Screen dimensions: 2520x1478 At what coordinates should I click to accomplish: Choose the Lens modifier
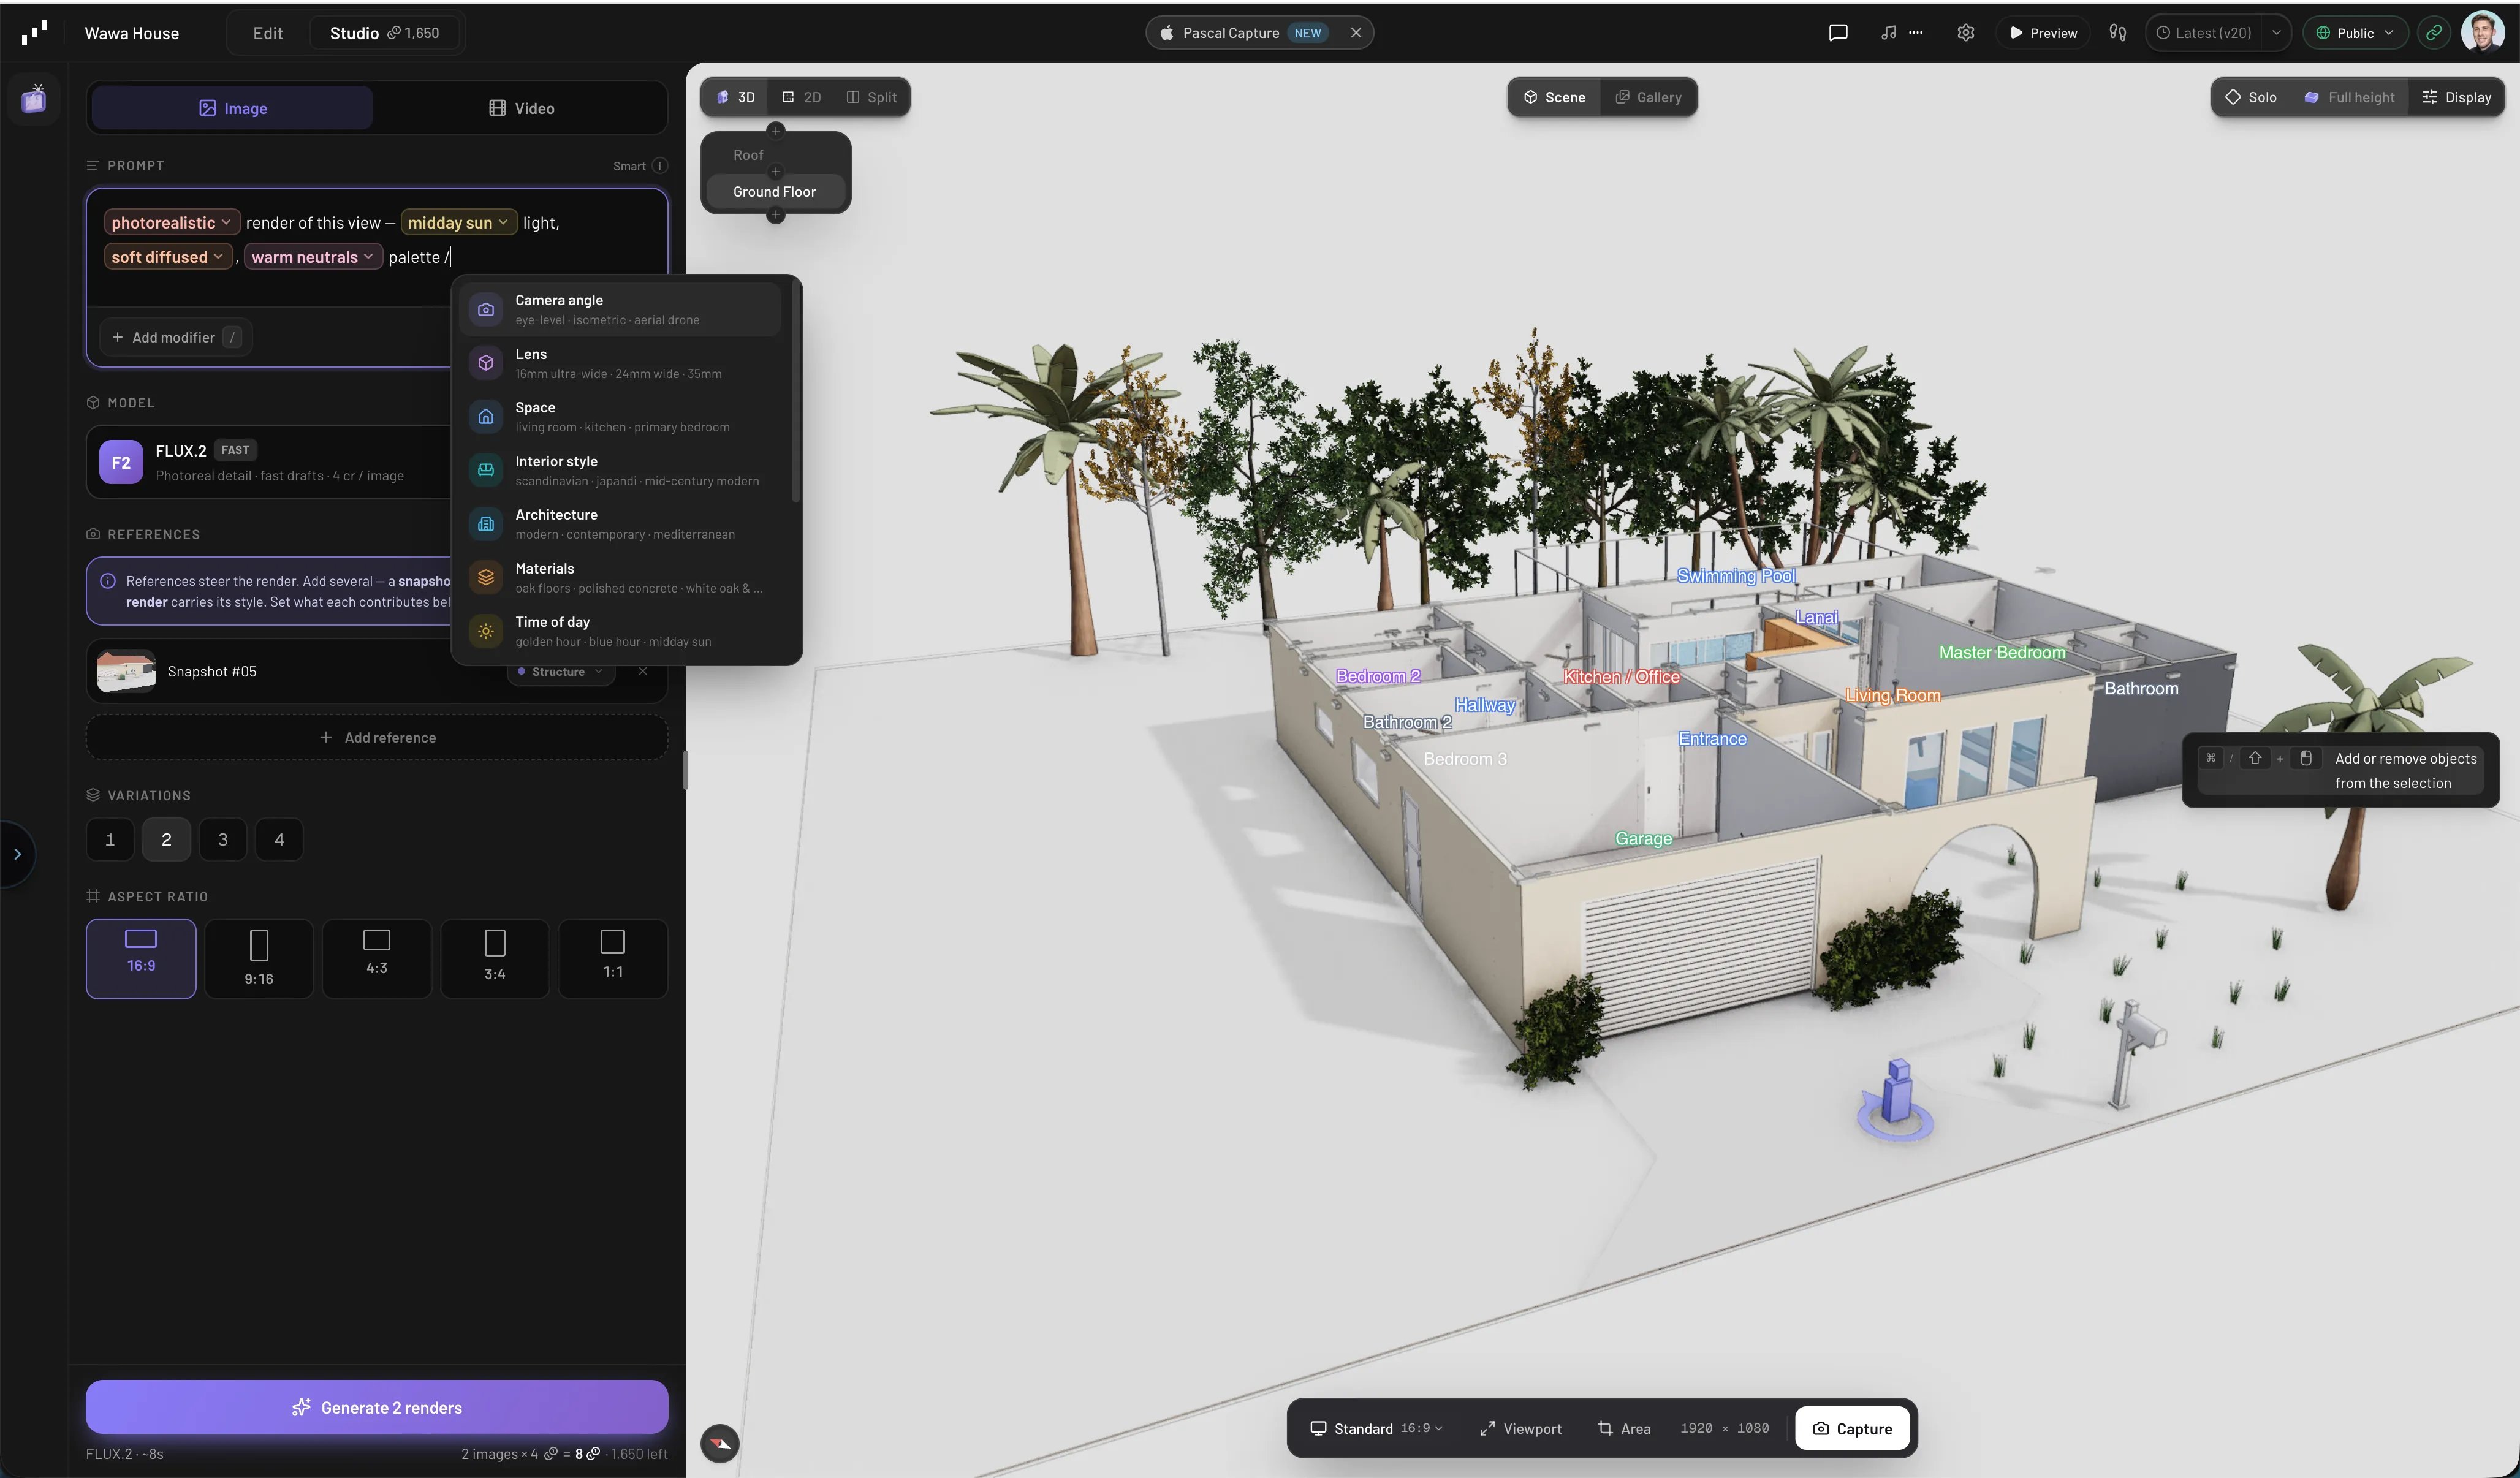[620, 363]
